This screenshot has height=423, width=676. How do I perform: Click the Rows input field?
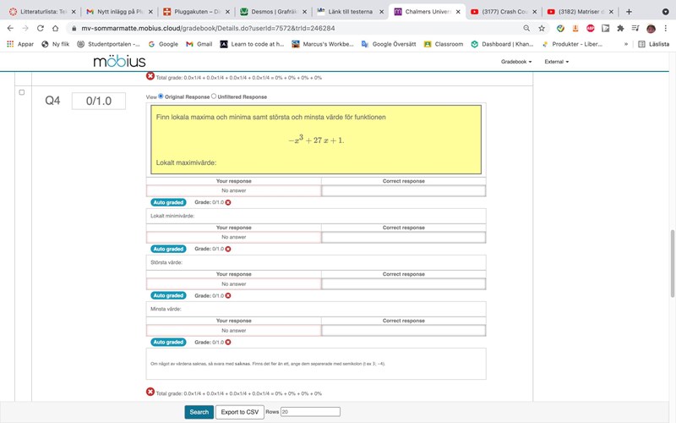point(309,412)
